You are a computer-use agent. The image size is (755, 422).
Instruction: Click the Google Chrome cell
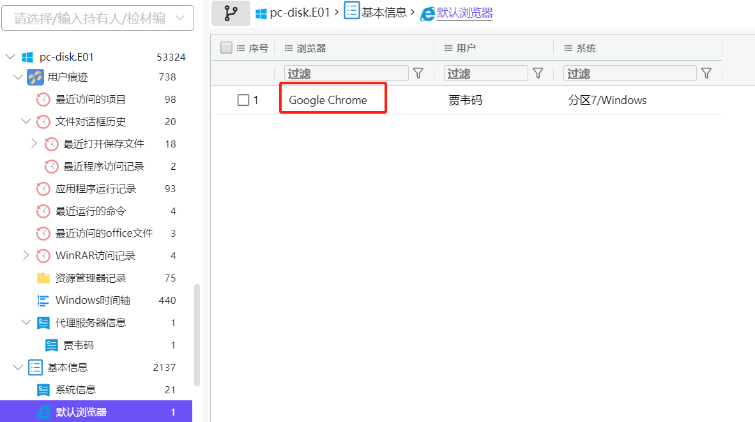pyautogui.click(x=328, y=100)
